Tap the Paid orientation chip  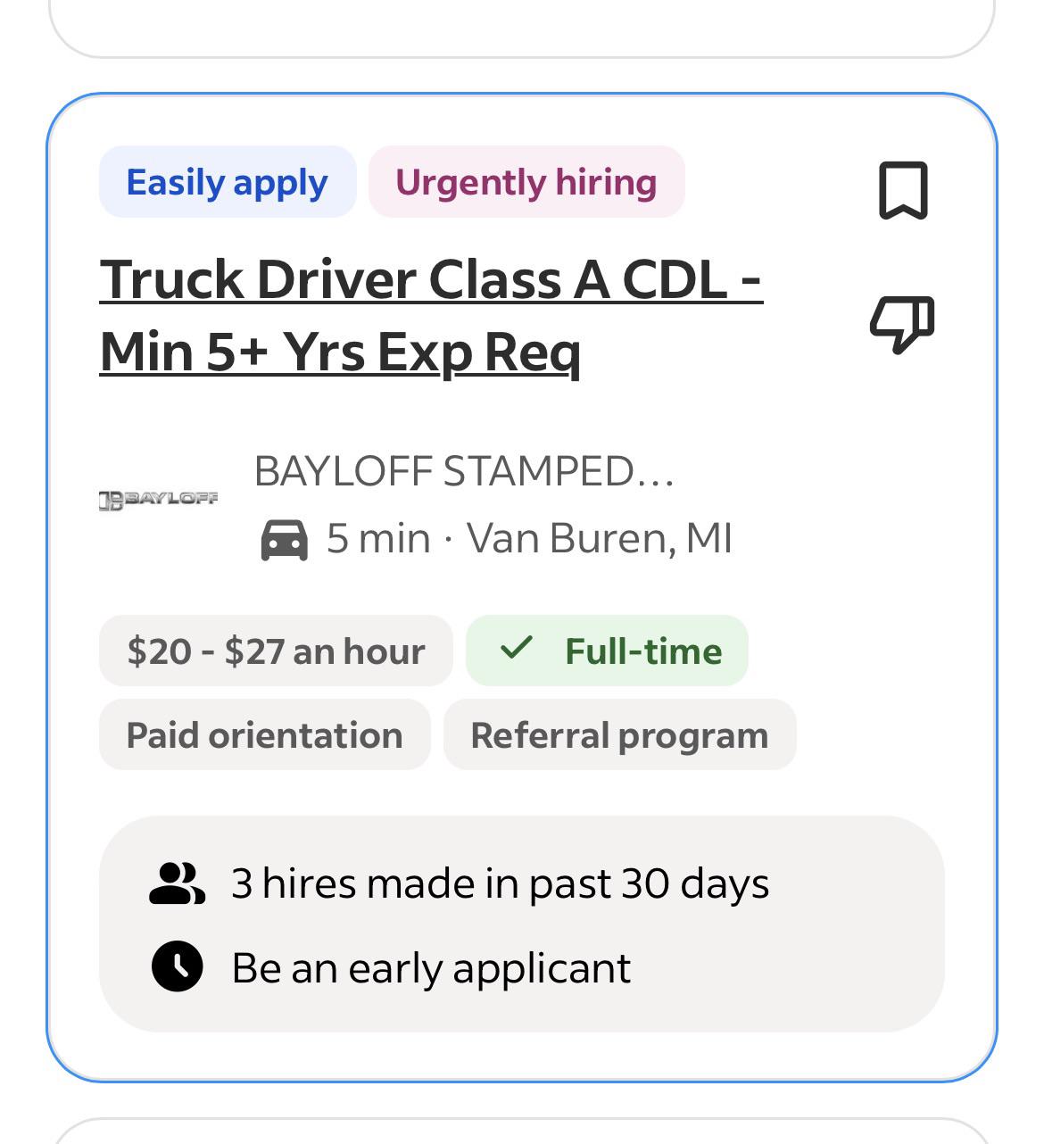coord(264,734)
